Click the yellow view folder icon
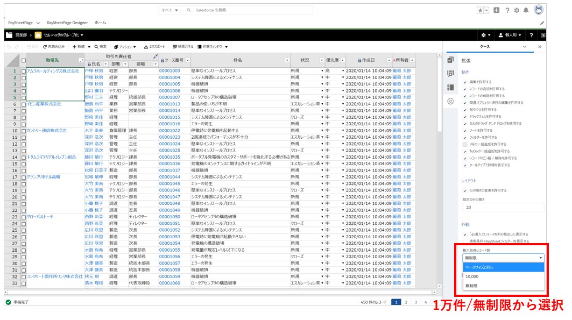The image size is (572, 320). pyautogui.click(x=38, y=35)
